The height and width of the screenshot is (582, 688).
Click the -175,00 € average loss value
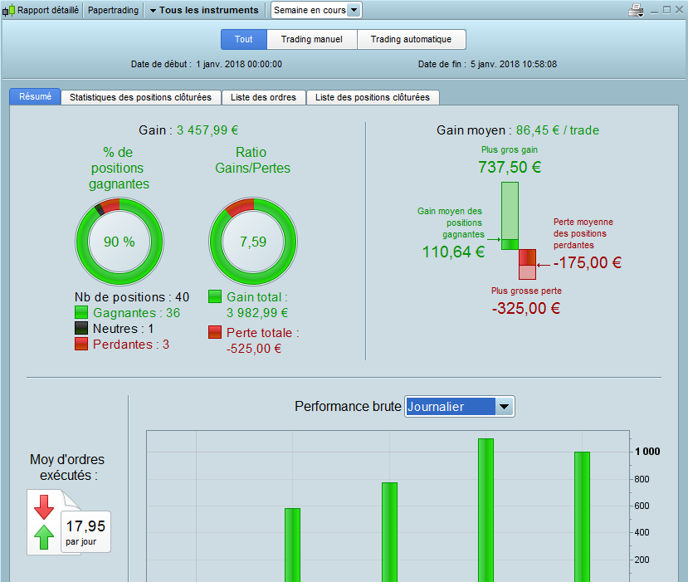coord(588,263)
